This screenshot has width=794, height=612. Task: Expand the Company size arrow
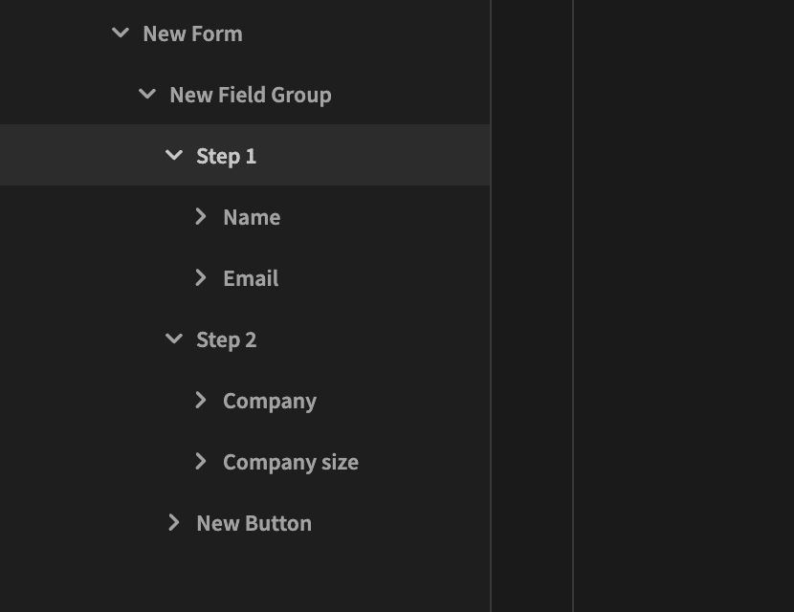tap(201, 461)
